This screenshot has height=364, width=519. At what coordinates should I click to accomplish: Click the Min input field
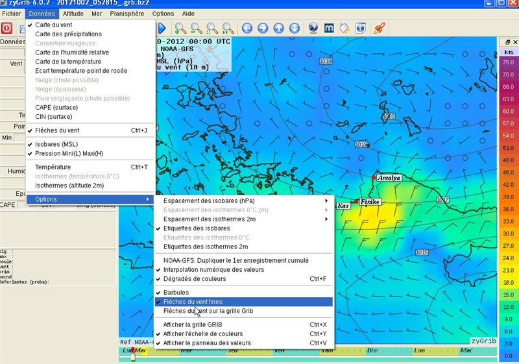(x=19, y=138)
